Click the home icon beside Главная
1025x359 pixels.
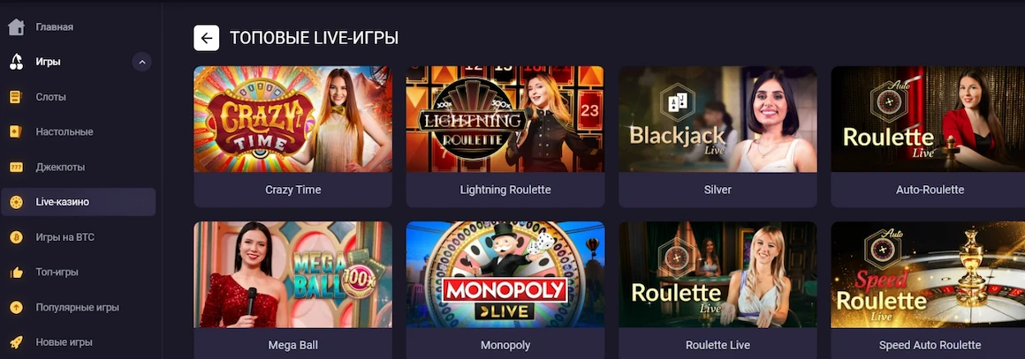tap(16, 26)
